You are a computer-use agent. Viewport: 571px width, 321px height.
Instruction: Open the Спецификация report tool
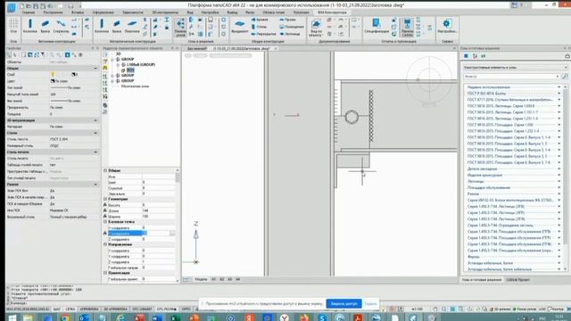click(x=377, y=26)
